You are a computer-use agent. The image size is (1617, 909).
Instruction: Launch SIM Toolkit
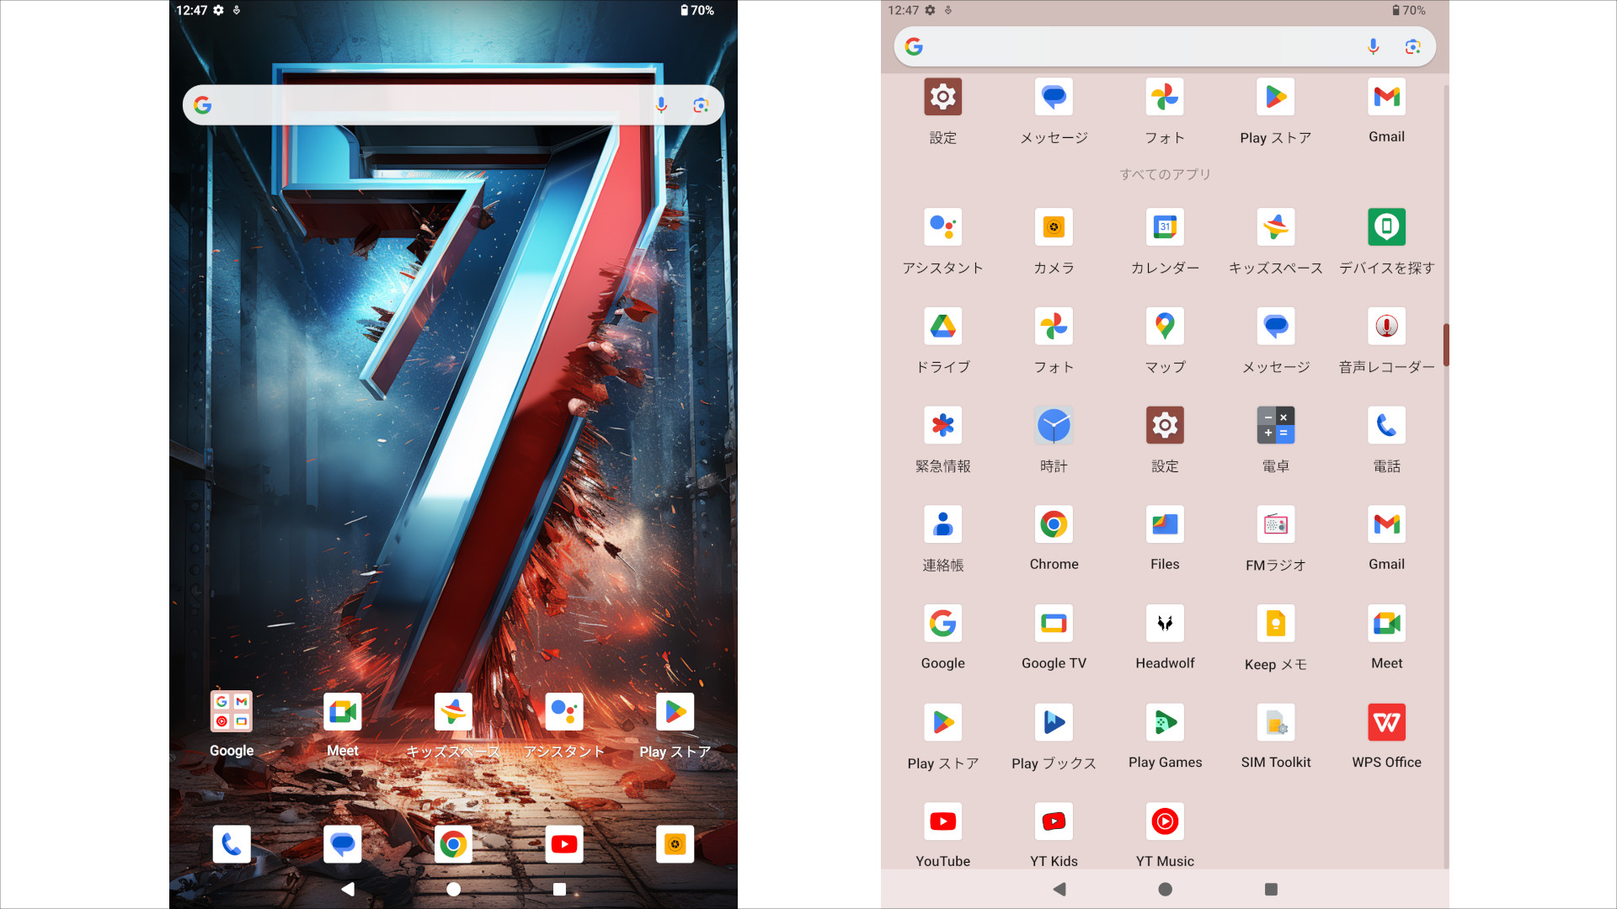coord(1276,722)
